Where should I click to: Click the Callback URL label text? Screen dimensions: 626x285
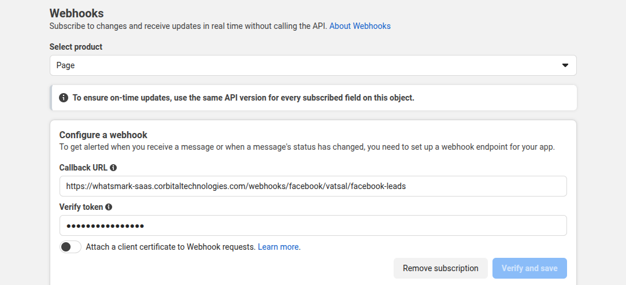tap(83, 168)
